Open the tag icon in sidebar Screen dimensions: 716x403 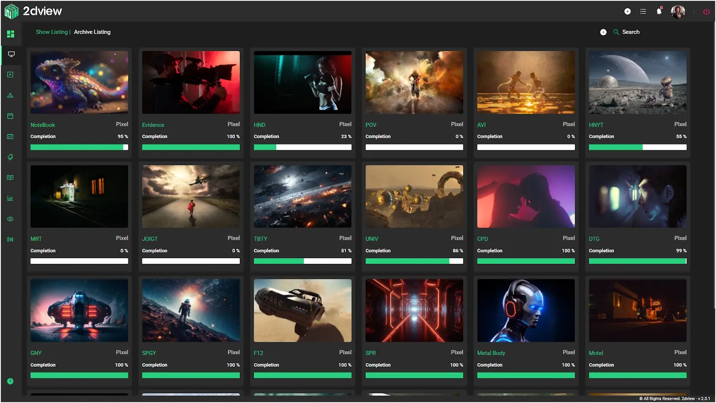[x=10, y=157]
